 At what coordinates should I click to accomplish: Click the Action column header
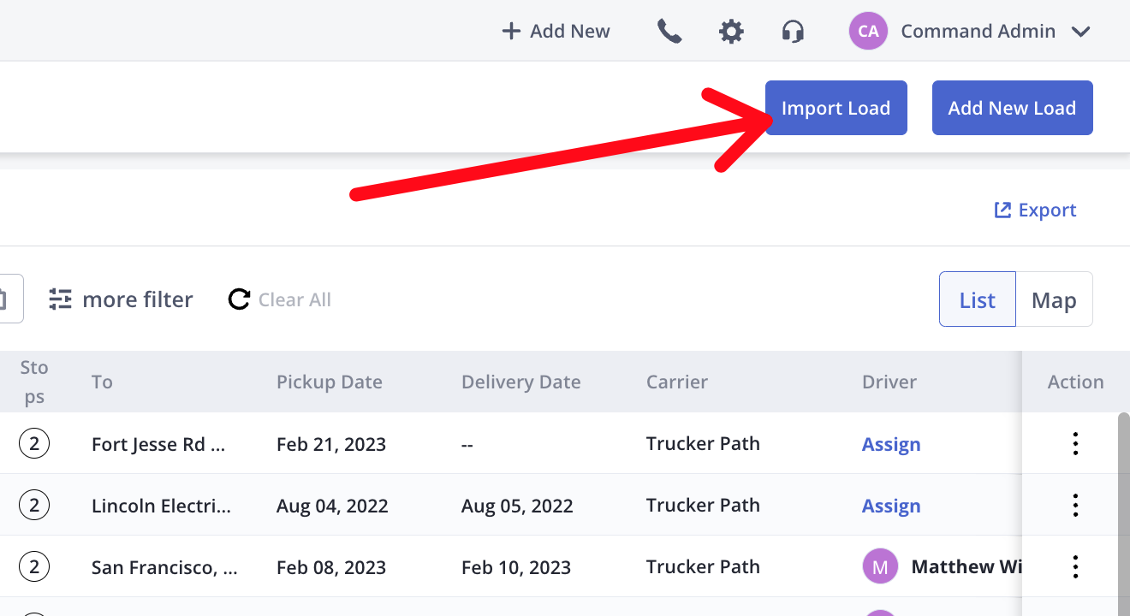click(x=1075, y=382)
